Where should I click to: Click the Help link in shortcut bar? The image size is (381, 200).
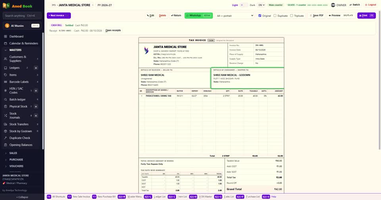tap(273, 196)
